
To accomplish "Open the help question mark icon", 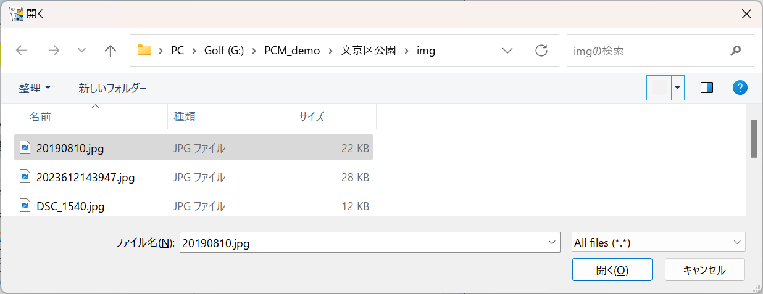I will coord(740,88).
